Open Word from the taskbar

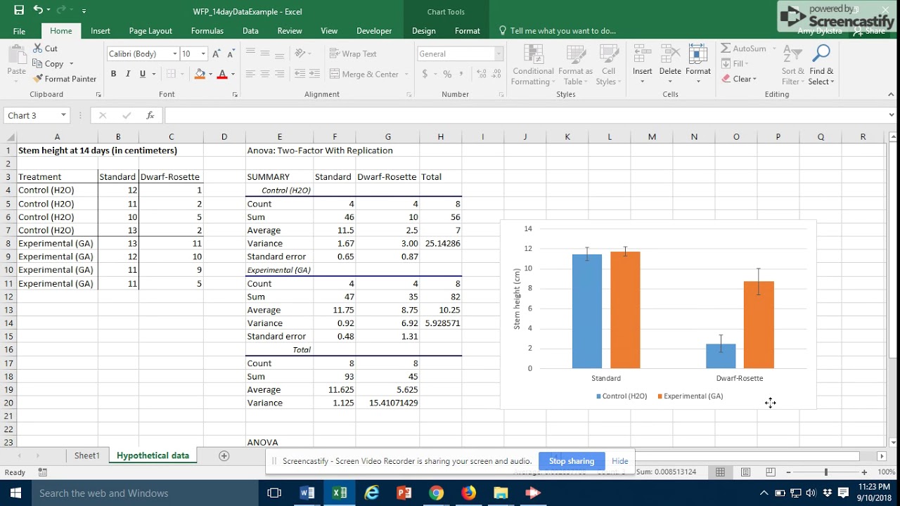[307, 493]
